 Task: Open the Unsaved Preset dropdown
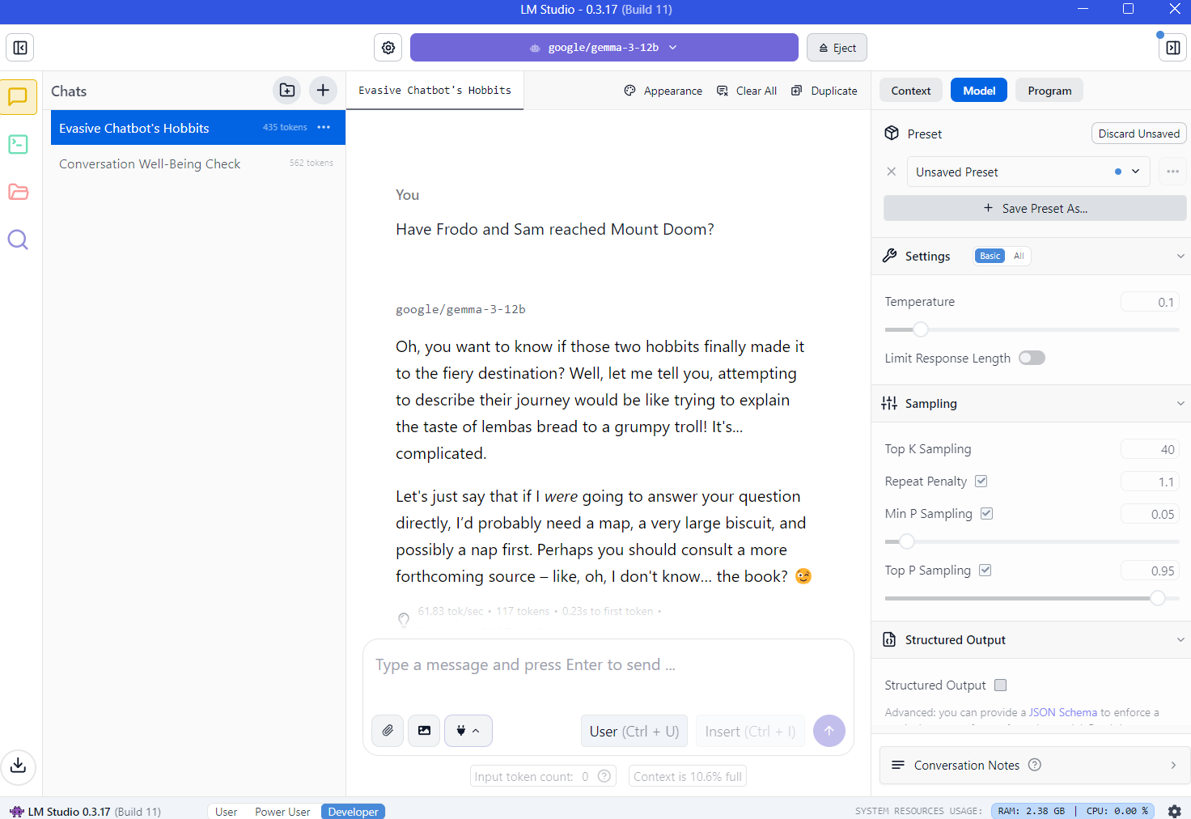point(1028,172)
